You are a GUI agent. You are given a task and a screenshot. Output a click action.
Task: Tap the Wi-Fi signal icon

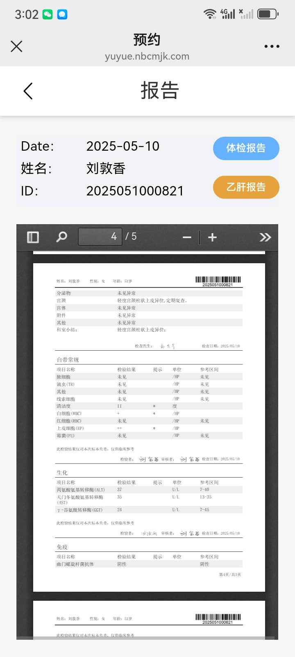coord(210,14)
